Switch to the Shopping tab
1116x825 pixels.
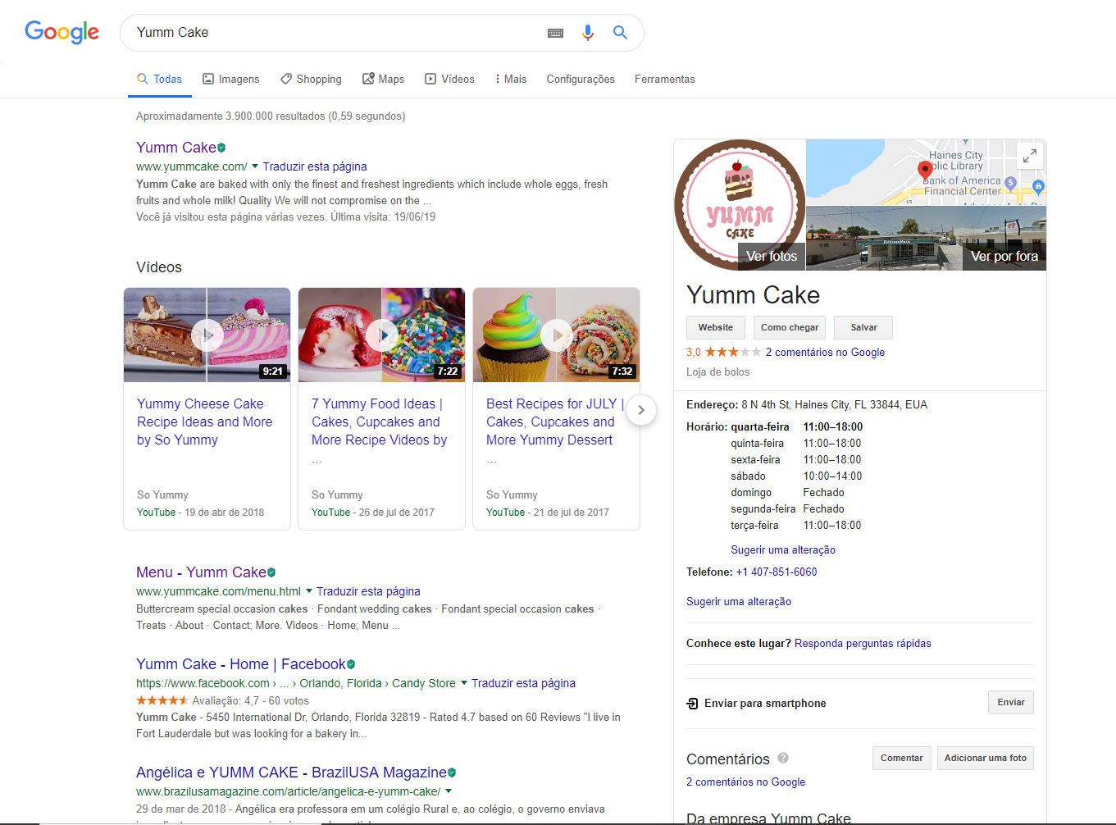coord(311,79)
